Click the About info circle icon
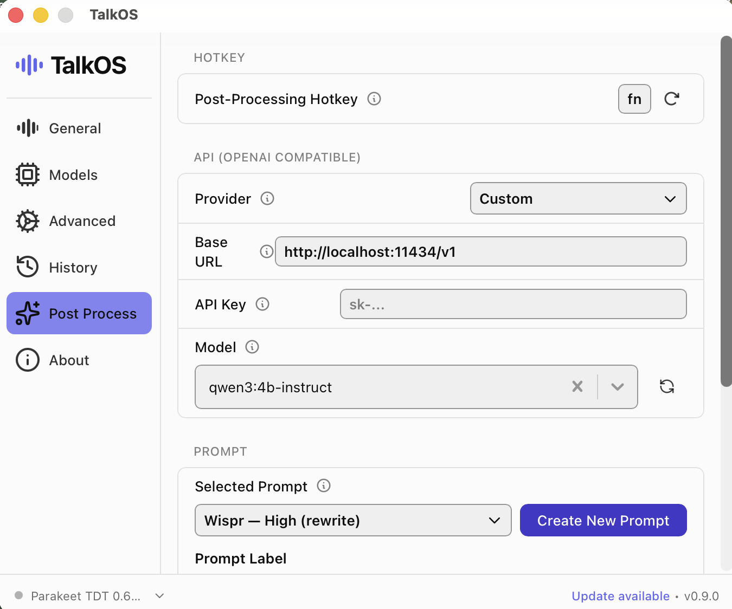 point(28,360)
